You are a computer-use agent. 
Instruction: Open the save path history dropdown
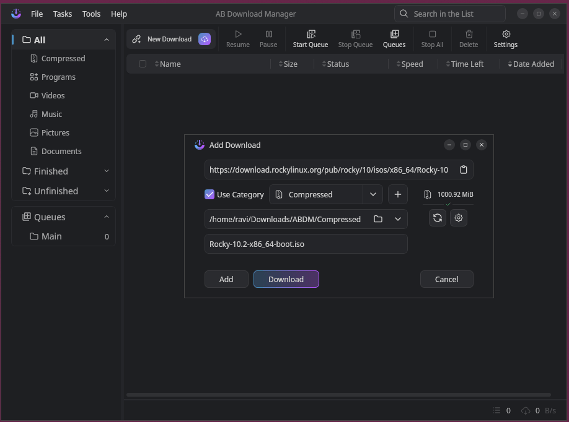(x=398, y=219)
